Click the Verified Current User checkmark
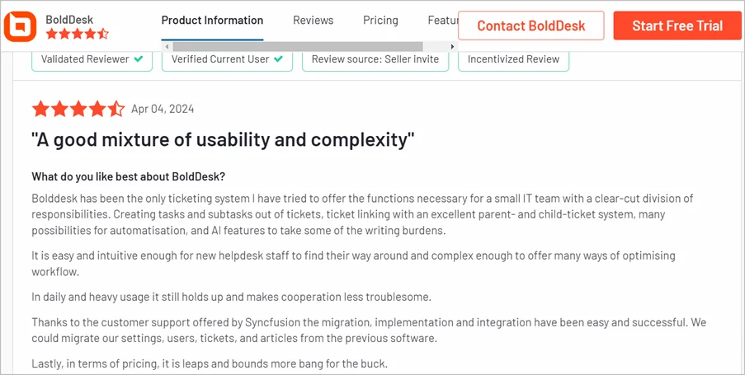Viewport: 745px width, 375px height. [278, 59]
